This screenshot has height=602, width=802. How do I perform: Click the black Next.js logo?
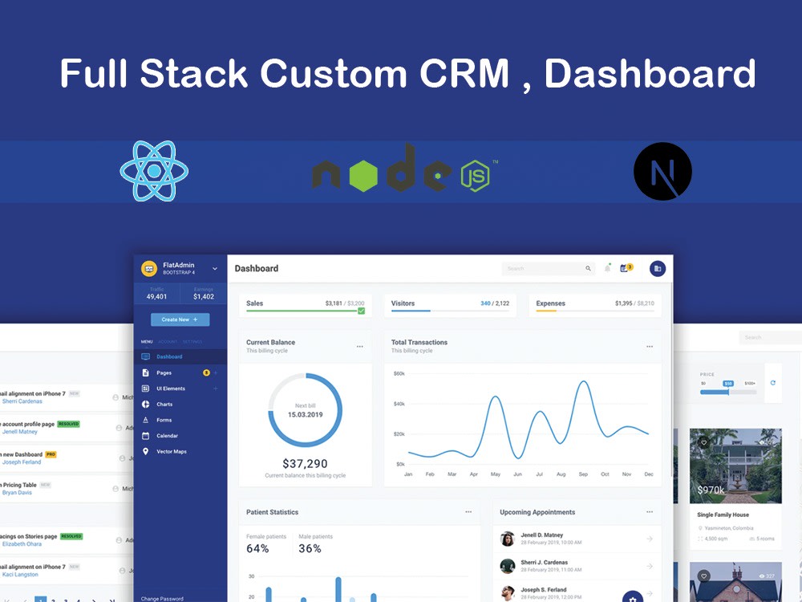[662, 171]
